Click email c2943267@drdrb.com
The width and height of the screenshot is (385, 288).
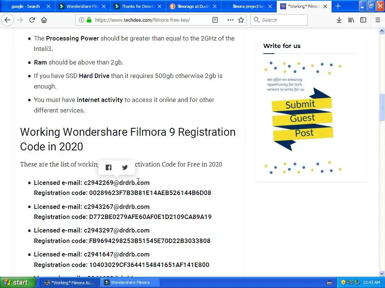tap(117, 207)
